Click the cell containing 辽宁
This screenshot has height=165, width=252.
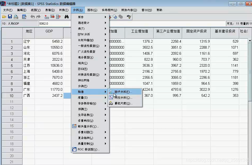tap(29, 42)
